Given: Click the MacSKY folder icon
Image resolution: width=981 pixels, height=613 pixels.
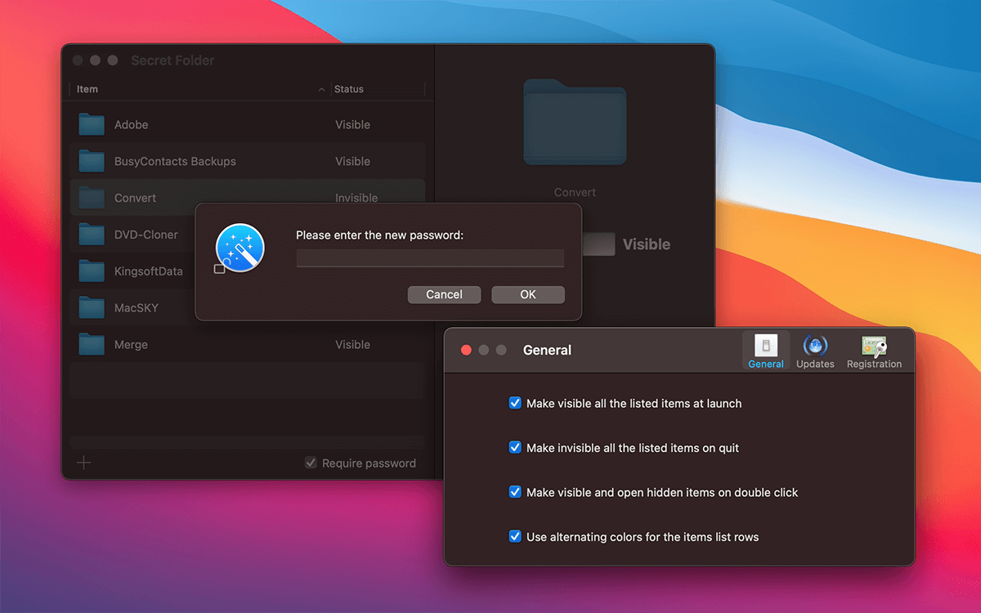Looking at the screenshot, I should (92, 308).
